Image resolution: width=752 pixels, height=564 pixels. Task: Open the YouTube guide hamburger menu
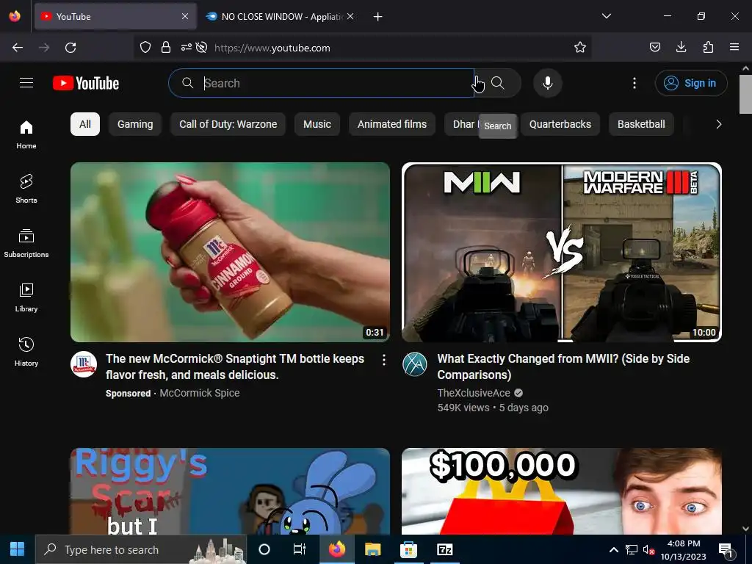pos(26,83)
